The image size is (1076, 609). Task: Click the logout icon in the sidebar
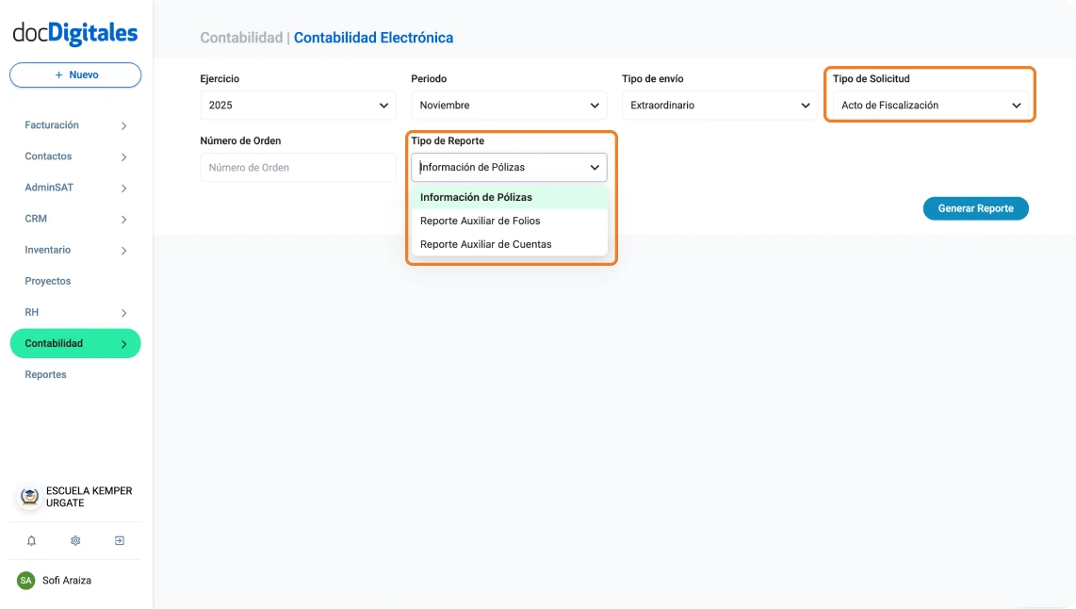(x=119, y=540)
